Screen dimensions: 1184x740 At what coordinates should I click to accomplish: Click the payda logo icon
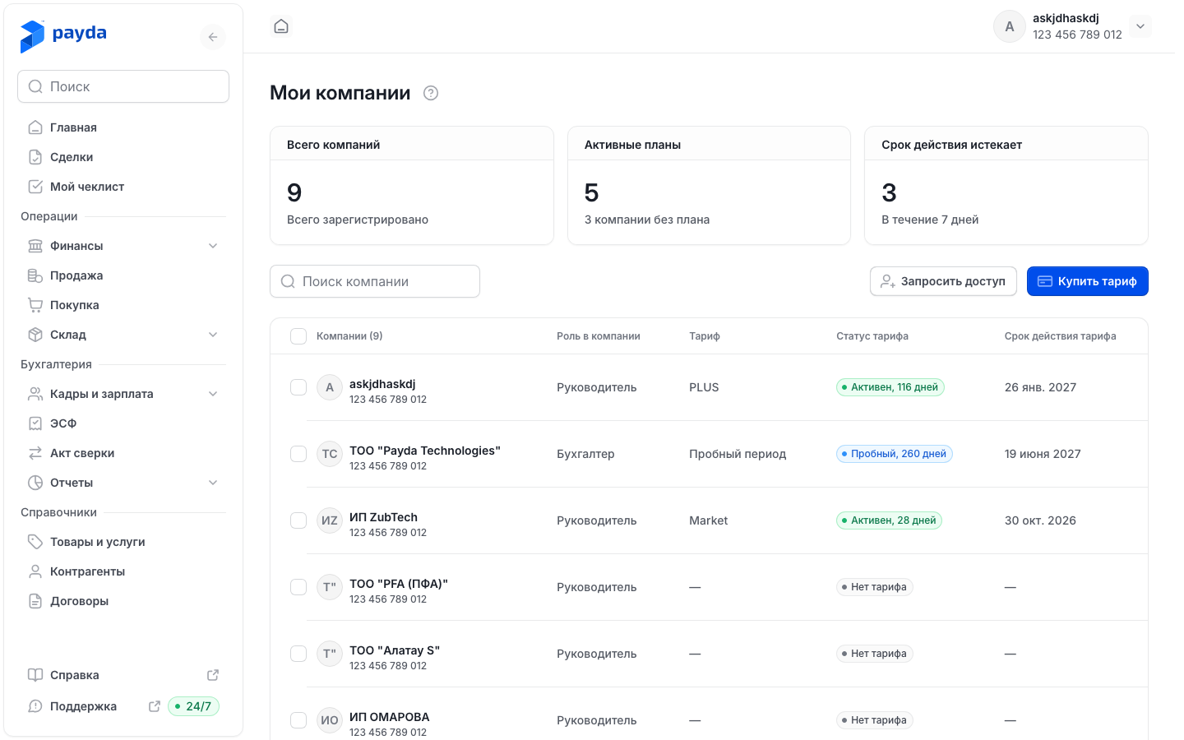coord(32,36)
